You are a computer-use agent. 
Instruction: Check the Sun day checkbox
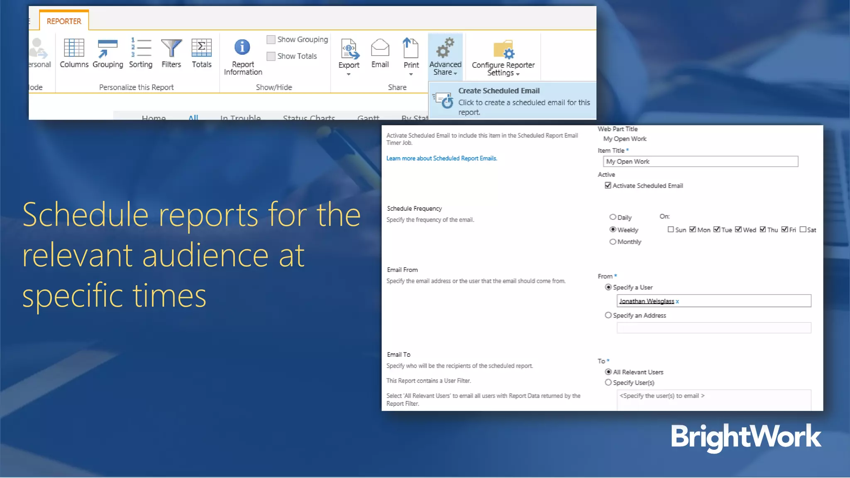[671, 229]
